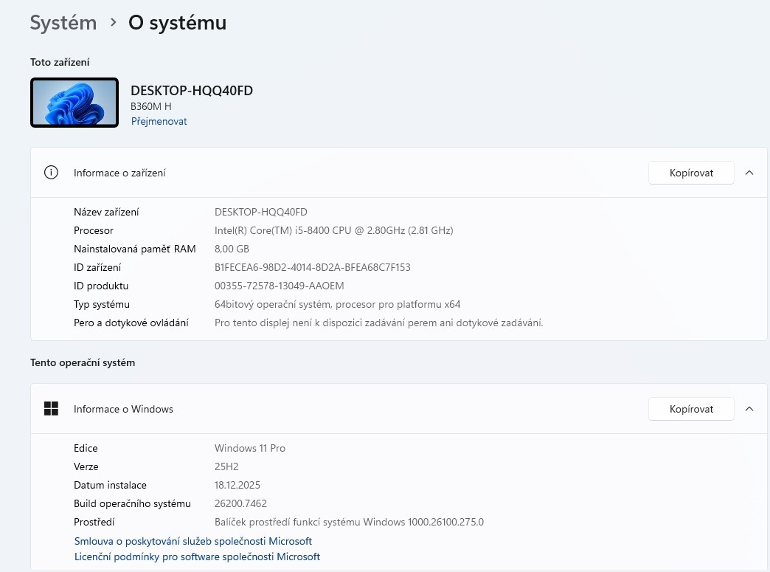
Task: Collapse the Informace o zařízení section
Action: (x=749, y=172)
